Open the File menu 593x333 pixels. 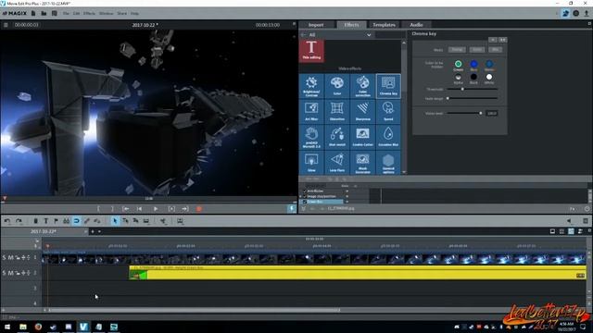pyautogui.click(x=66, y=13)
